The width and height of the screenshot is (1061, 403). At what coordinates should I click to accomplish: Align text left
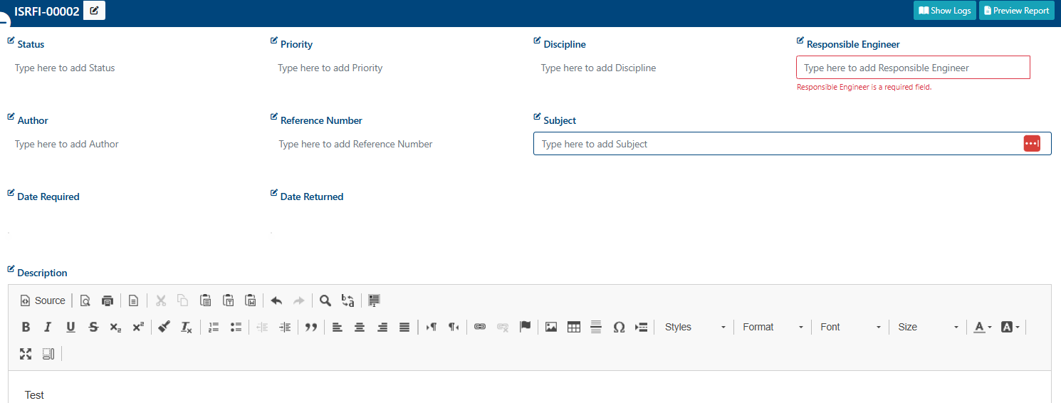[338, 327]
